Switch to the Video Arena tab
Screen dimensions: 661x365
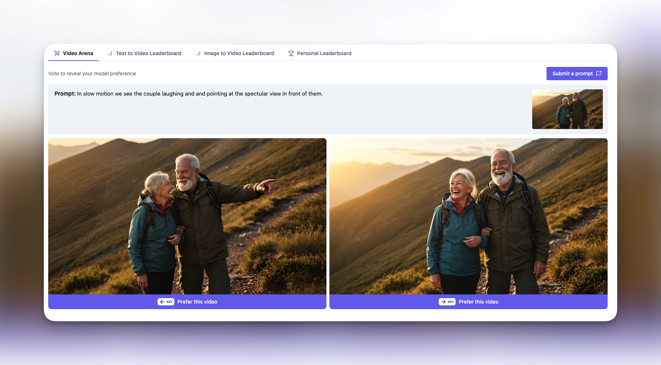tap(78, 53)
